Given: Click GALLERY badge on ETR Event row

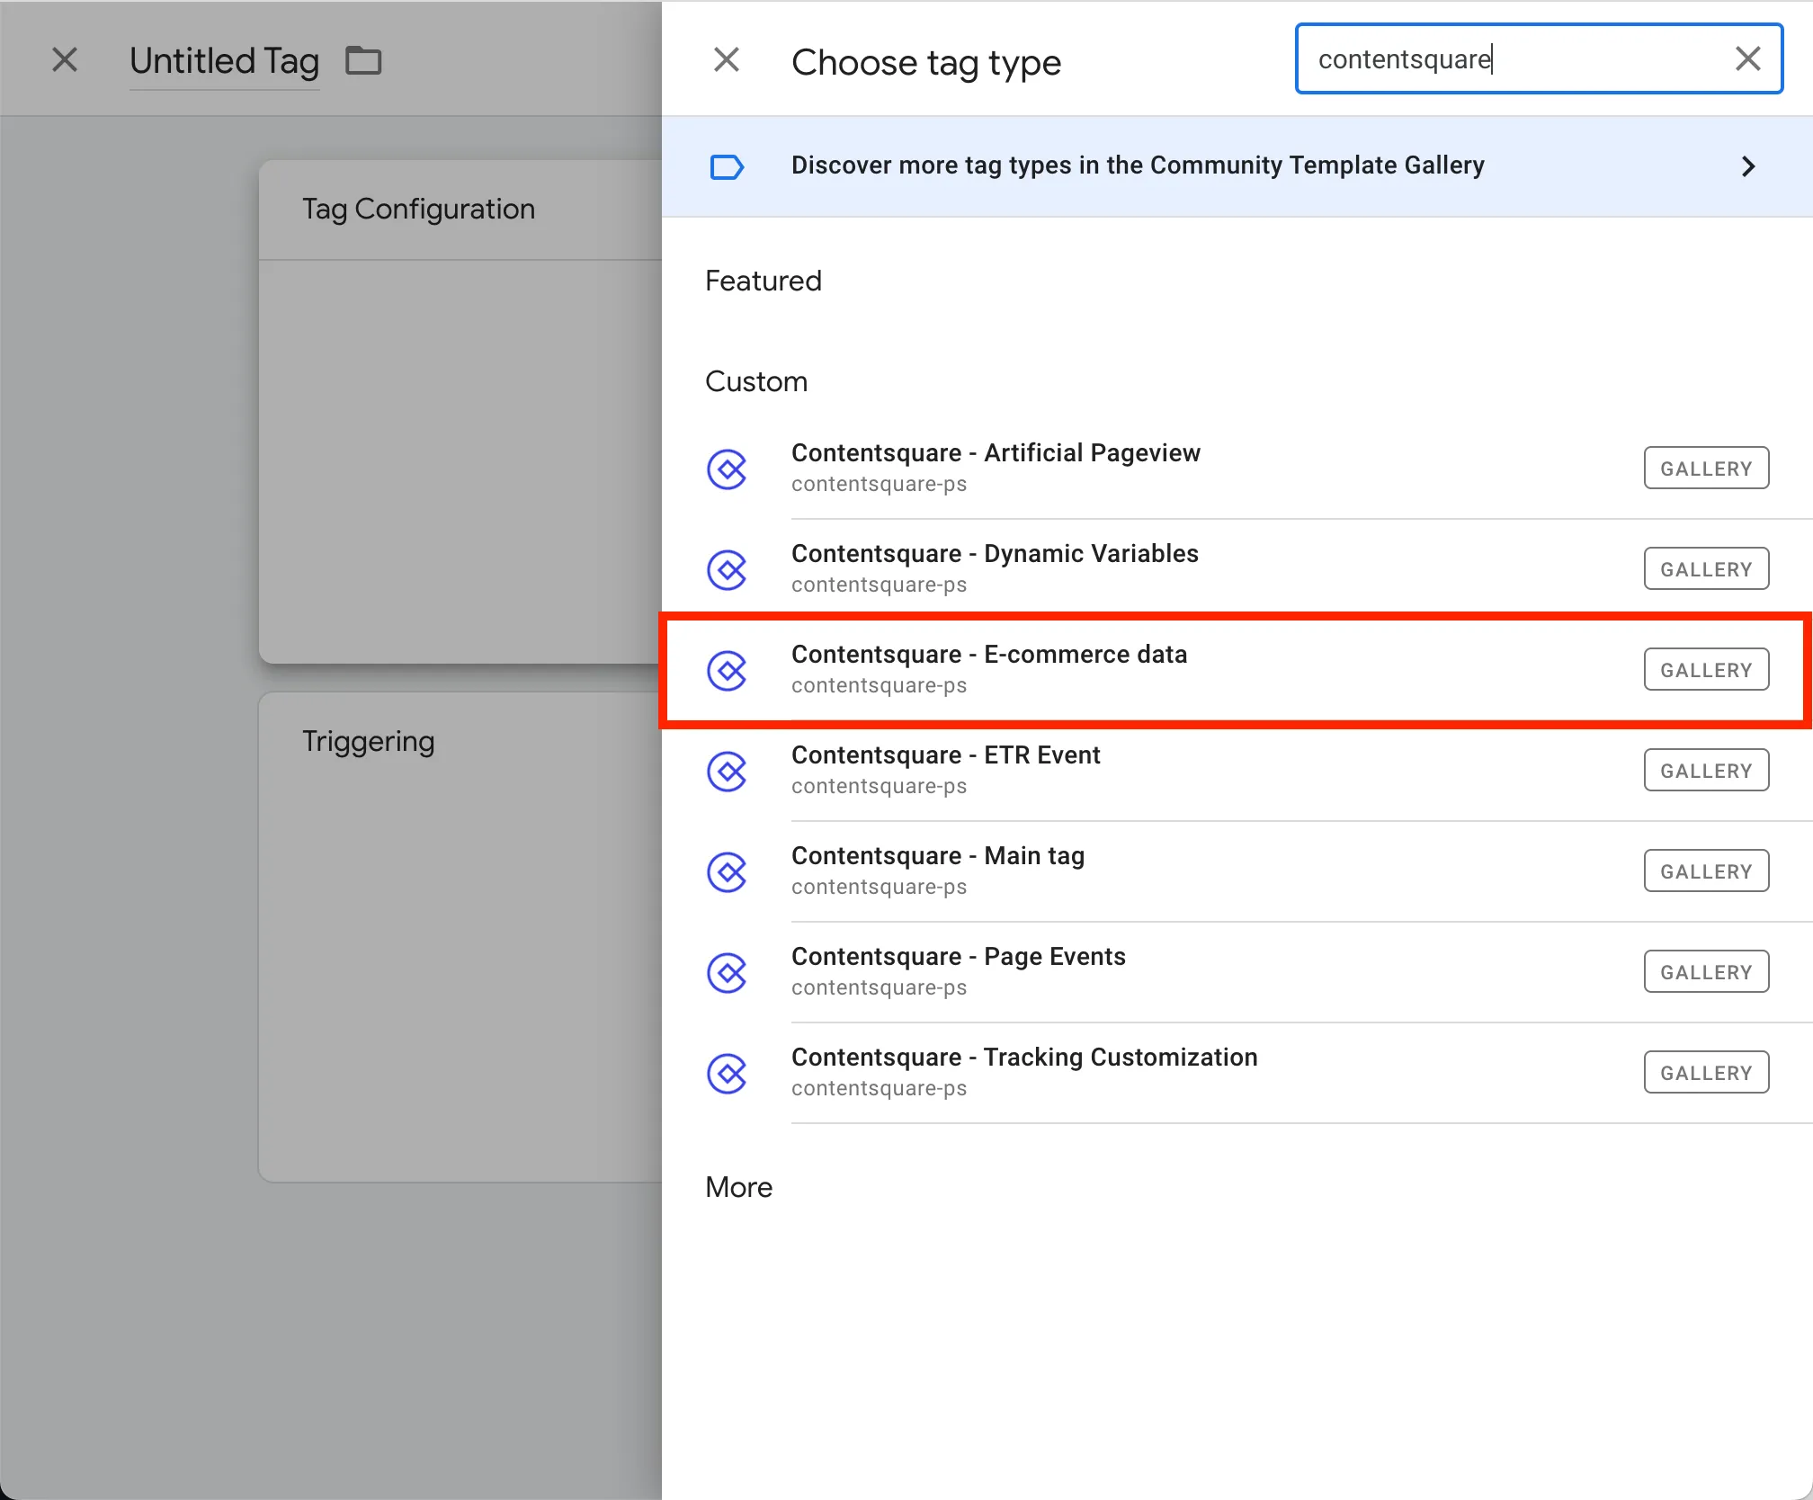Looking at the screenshot, I should point(1705,771).
